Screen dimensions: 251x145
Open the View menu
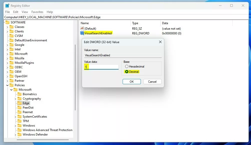point(25,12)
